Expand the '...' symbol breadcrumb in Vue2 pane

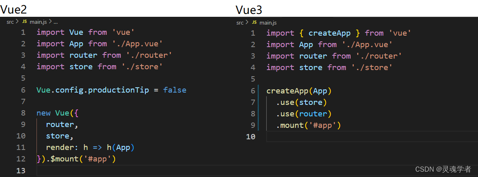coord(55,22)
